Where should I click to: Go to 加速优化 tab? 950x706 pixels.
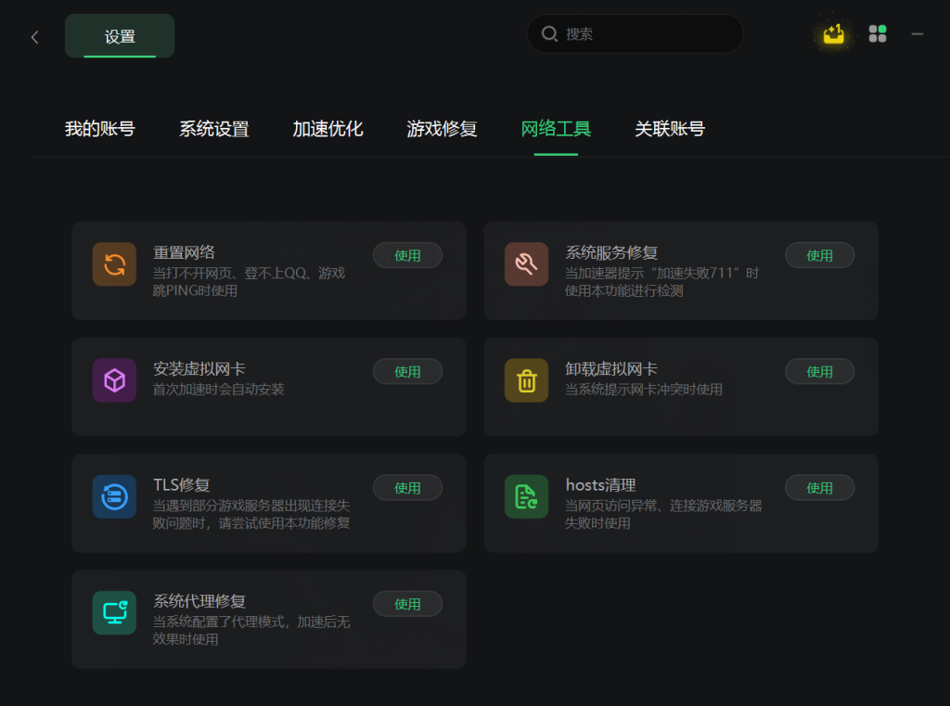pyautogui.click(x=327, y=128)
